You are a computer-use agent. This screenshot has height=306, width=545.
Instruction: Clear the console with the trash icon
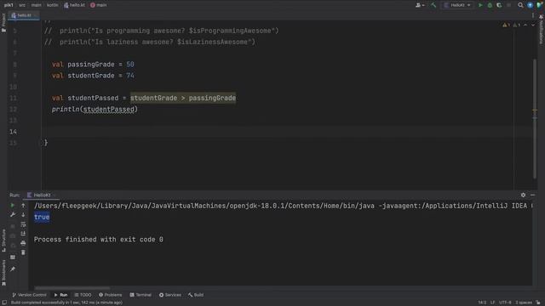click(23, 252)
